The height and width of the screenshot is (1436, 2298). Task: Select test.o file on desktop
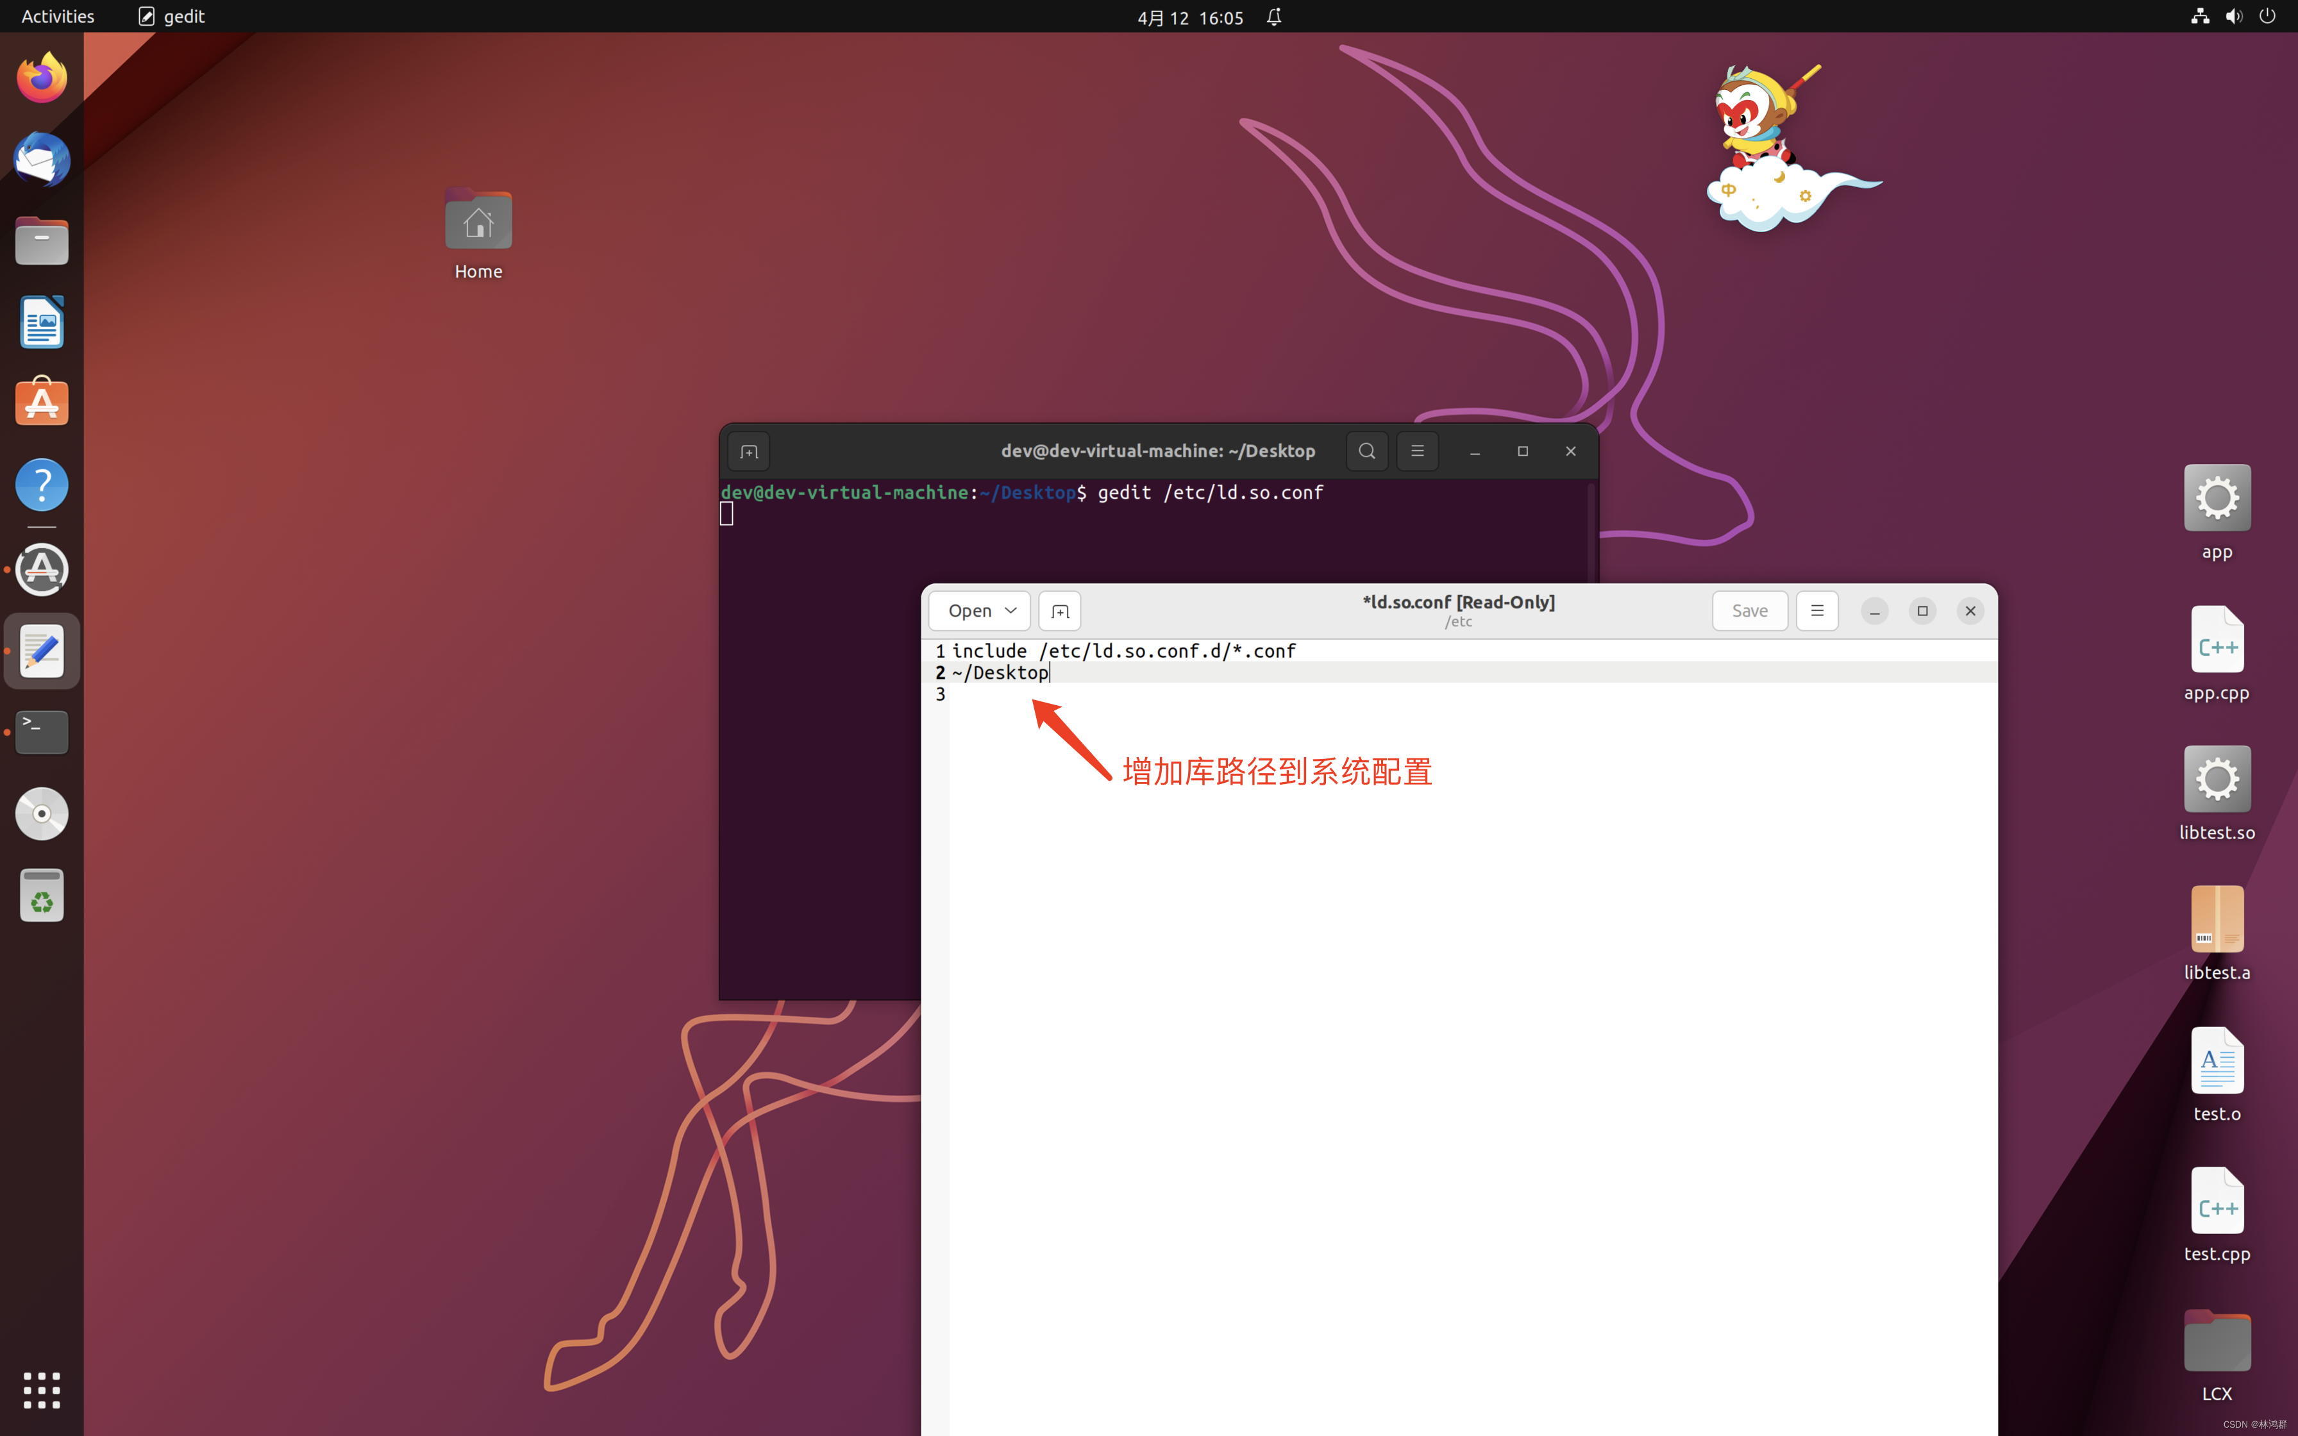[x=2217, y=1074]
